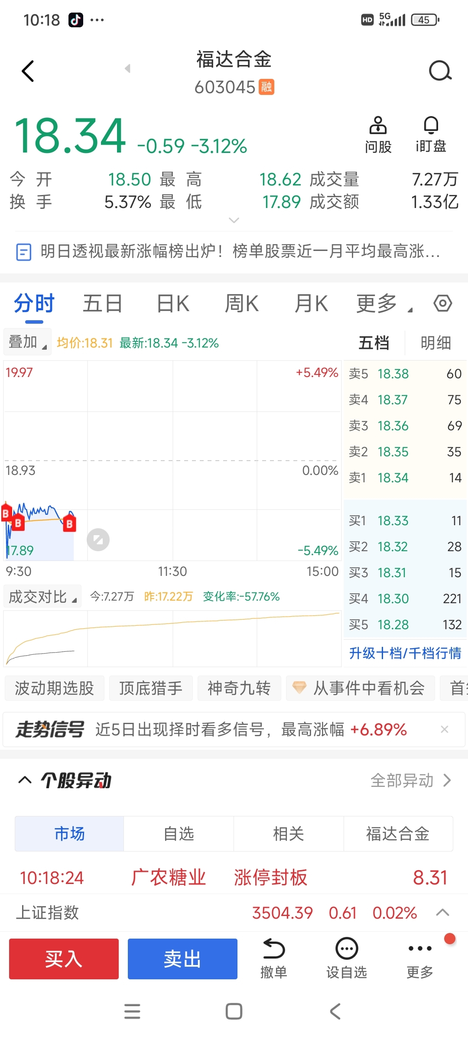Open the 波动期选股 tool
This screenshot has width=468, height=1040.
tap(55, 688)
